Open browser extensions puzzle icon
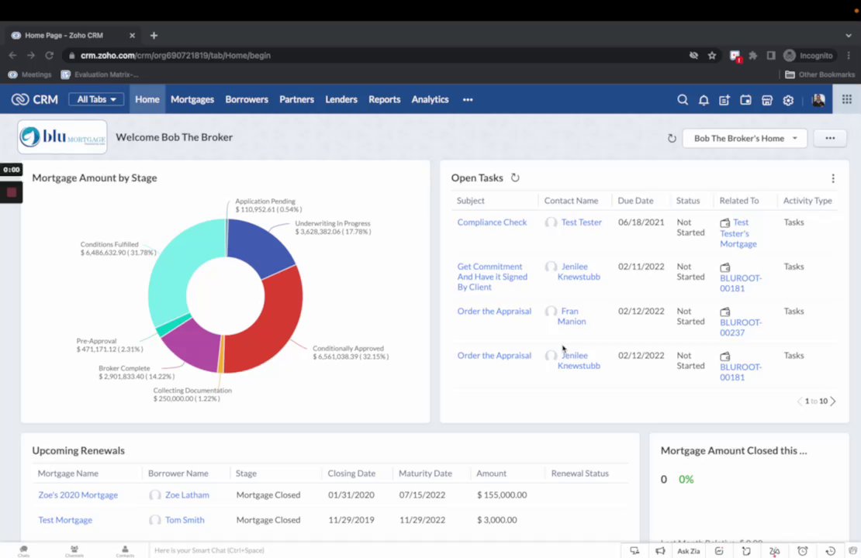Viewport: 861px width, 558px height. pyautogui.click(x=753, y=56)
